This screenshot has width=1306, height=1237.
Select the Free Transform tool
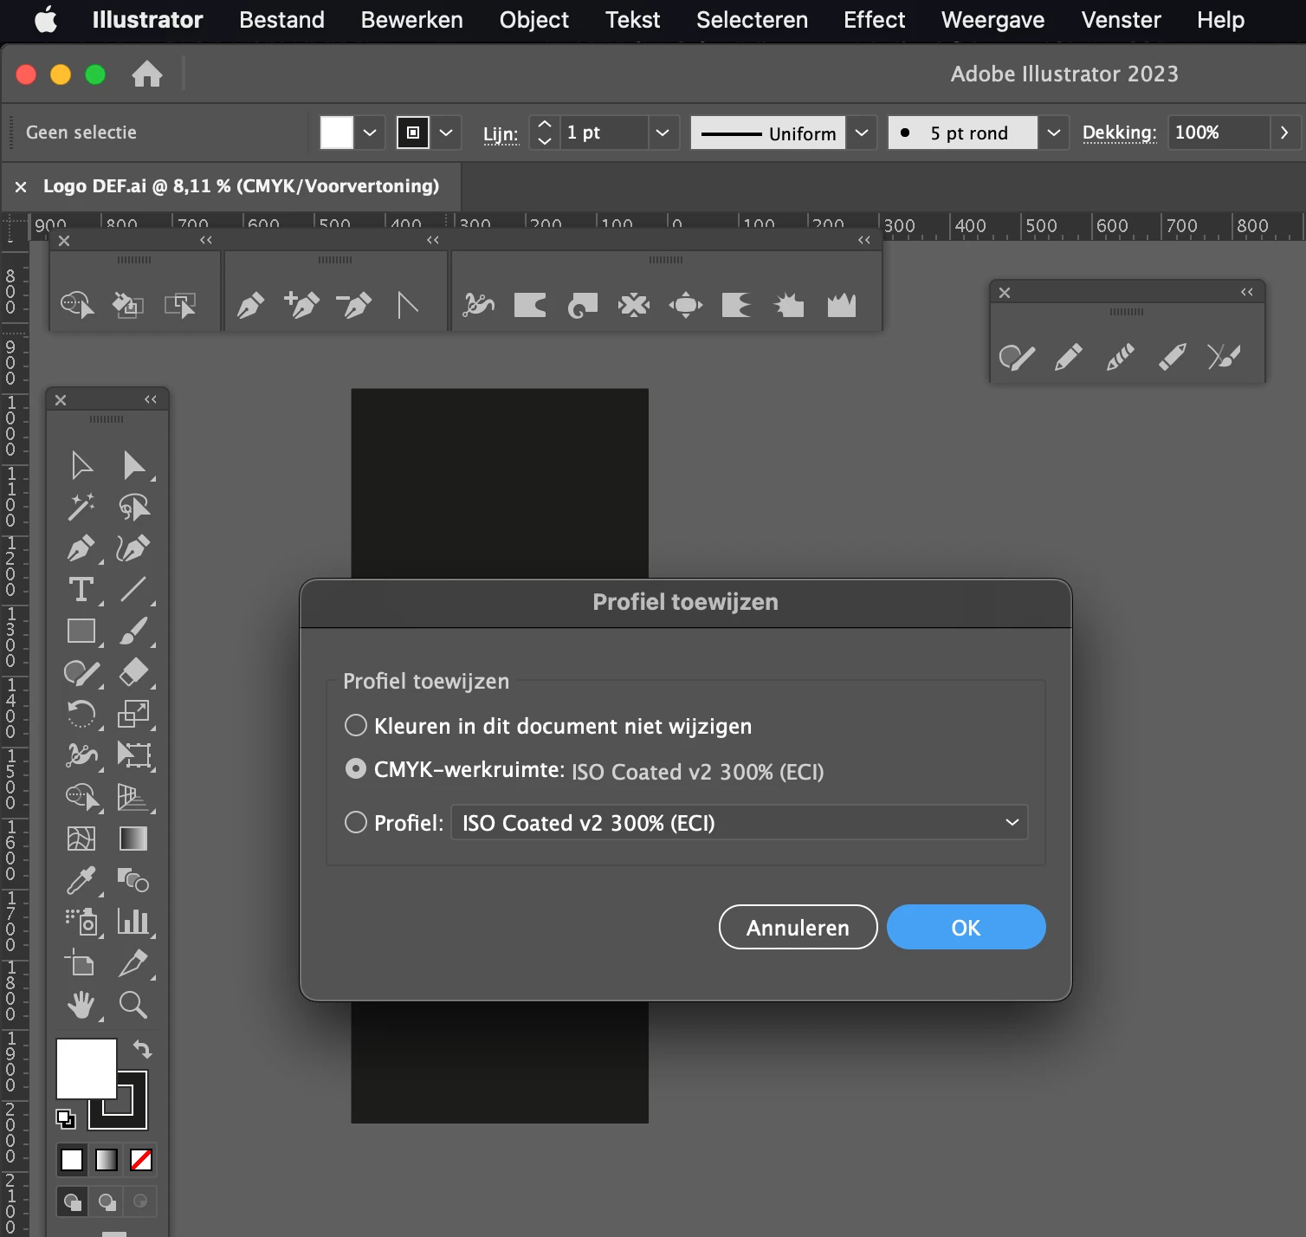(133, 755)
